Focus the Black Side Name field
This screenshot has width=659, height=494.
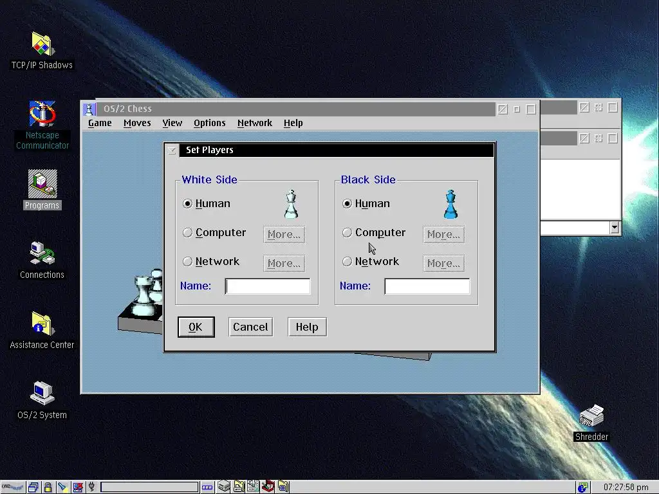point(427,286)
